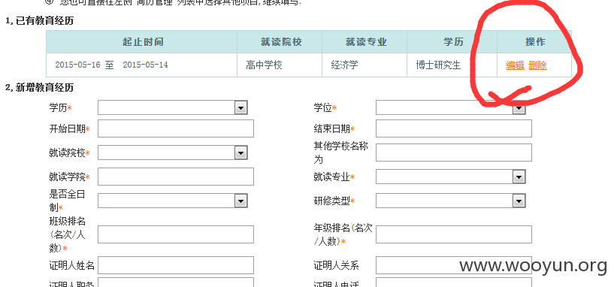Select the 新增教育经历 section heading
Image resolution: width=614 pixels, height=287 pixels.
[39, 88]
